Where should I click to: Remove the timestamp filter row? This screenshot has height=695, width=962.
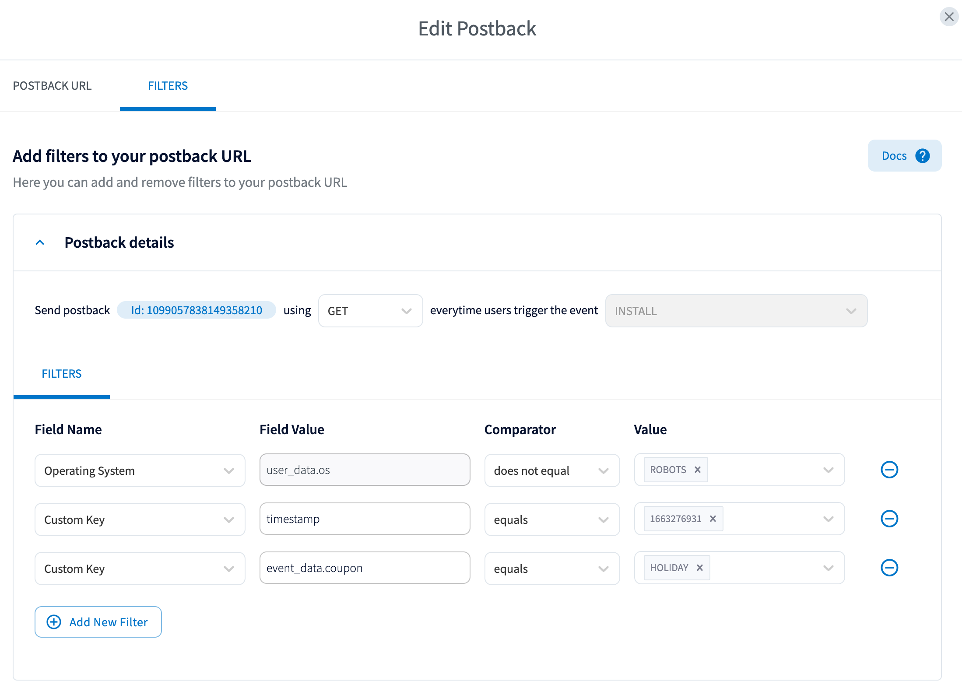tap(889, 519)
